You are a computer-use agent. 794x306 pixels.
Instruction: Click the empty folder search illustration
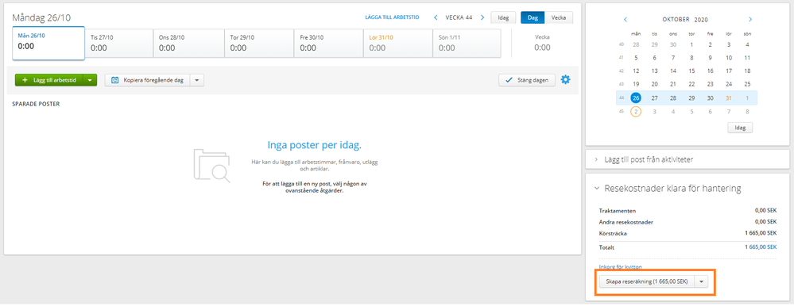(212, 165)
